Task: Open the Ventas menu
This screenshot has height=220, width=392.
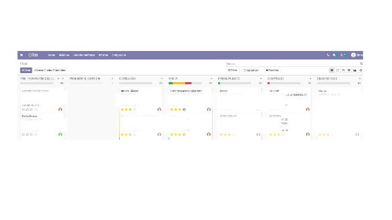Action: (x=52, y=55)
